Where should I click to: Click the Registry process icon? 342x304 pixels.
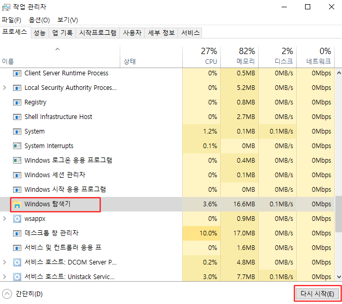click(17, 102)
